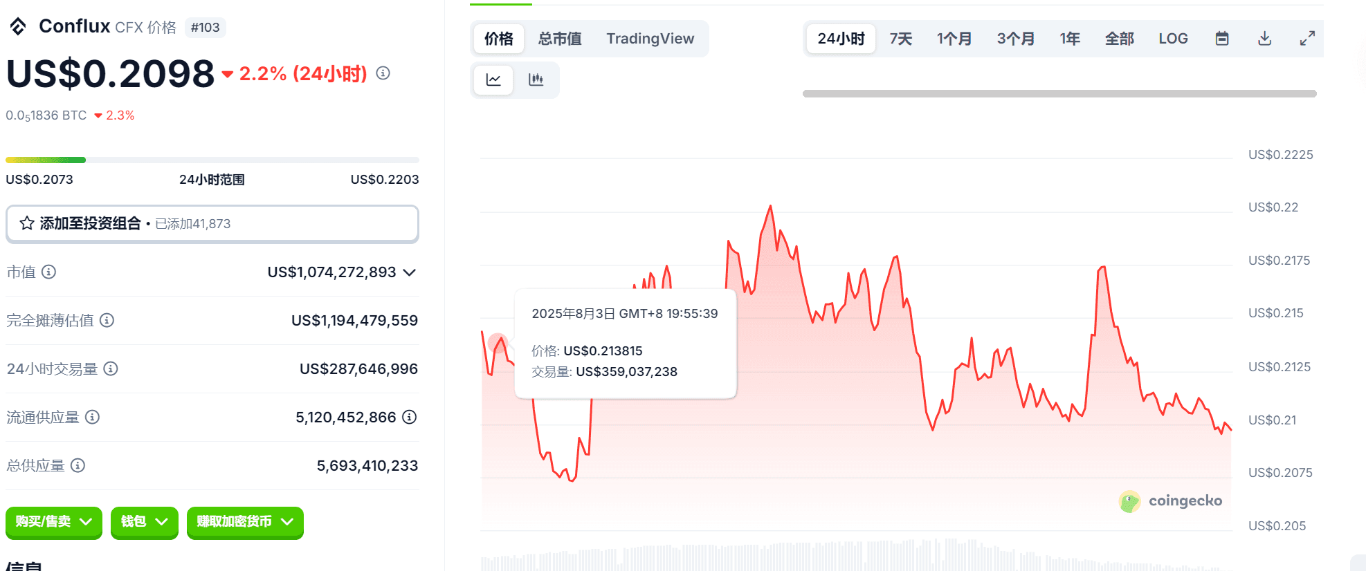Select the 7天 time range
Viewport: 1366px width, 571px height.
click(901, 39)
